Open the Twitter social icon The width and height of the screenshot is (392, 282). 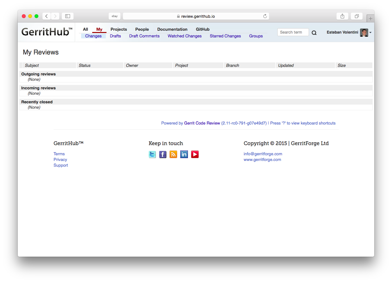tap(152, 154)
